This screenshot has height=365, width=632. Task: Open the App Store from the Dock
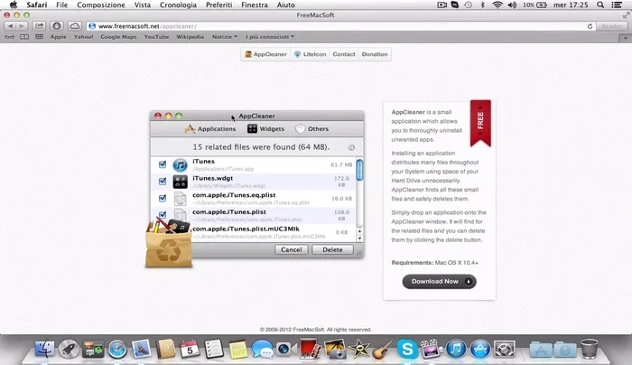pos(479,349)
